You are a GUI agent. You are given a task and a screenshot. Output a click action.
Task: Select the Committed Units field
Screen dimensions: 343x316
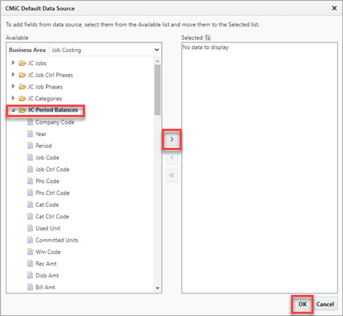pyautogui.click(x=56, y=240)
